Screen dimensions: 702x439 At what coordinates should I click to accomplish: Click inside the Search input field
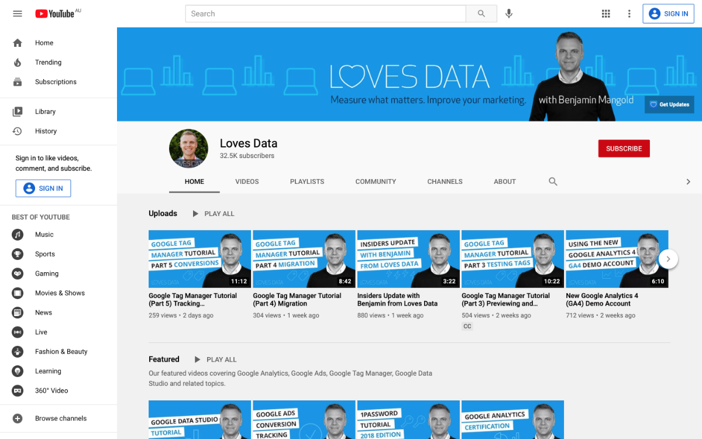click(x=325, y=13)
